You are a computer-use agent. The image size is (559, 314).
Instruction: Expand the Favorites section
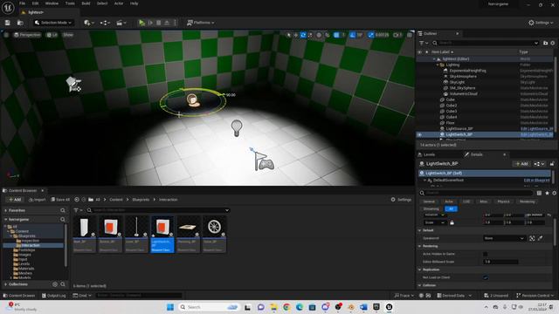pyautogui.click(x=6, y=210)
